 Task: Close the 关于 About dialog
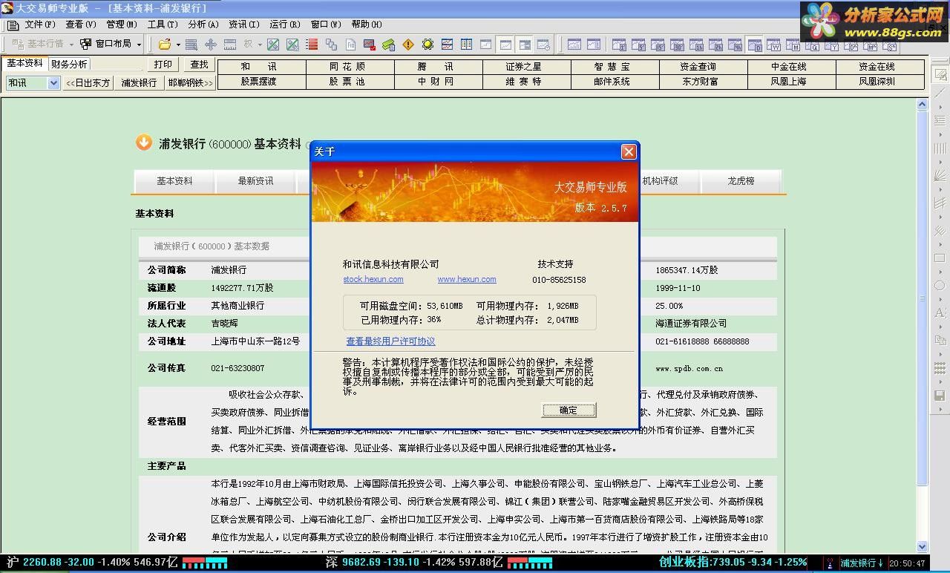click(629, 151)
